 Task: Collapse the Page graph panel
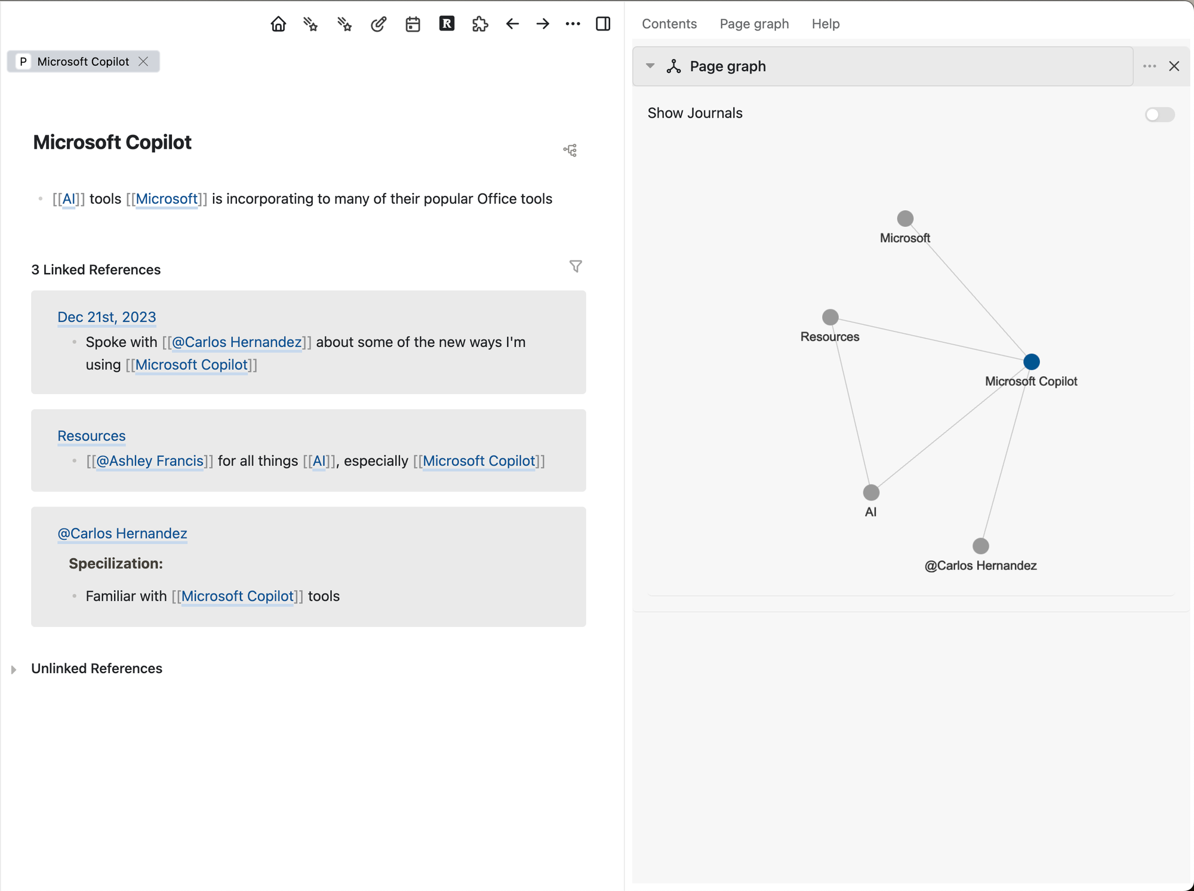tap(650, 66)
